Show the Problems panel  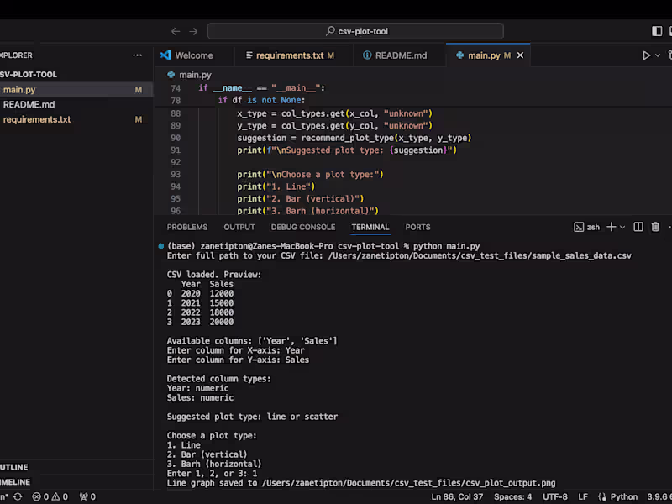(x=186, y=227)
